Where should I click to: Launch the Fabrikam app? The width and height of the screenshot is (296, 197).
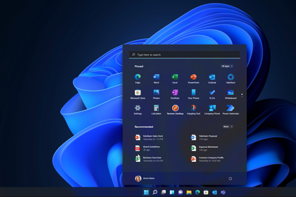click(x=230, y=79)
